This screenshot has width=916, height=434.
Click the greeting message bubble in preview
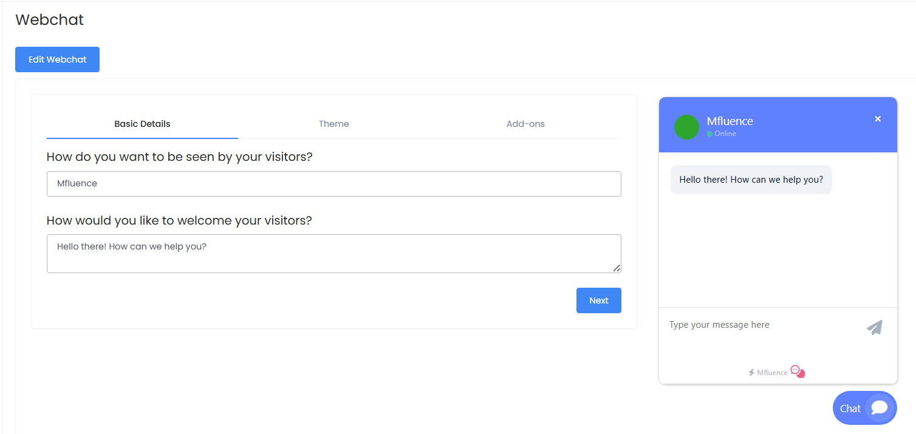(x=751, y=180)
